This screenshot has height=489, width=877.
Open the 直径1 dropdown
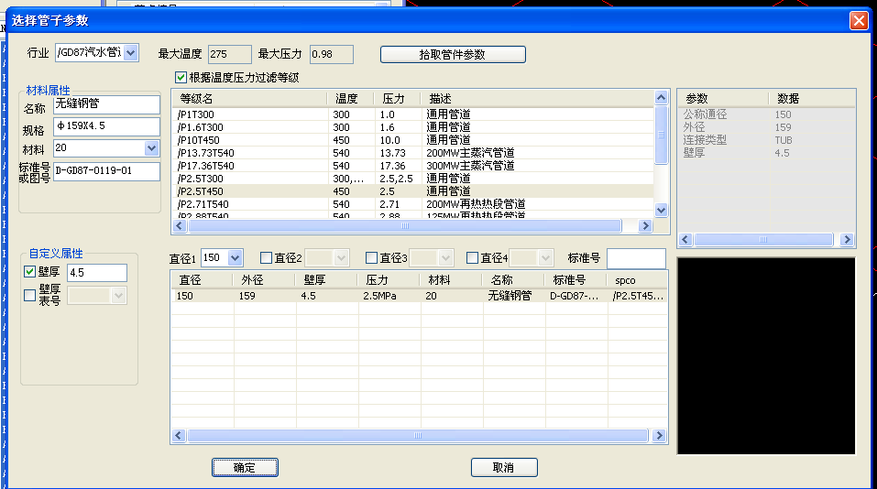pyautogui.click(x=234, y=259)
